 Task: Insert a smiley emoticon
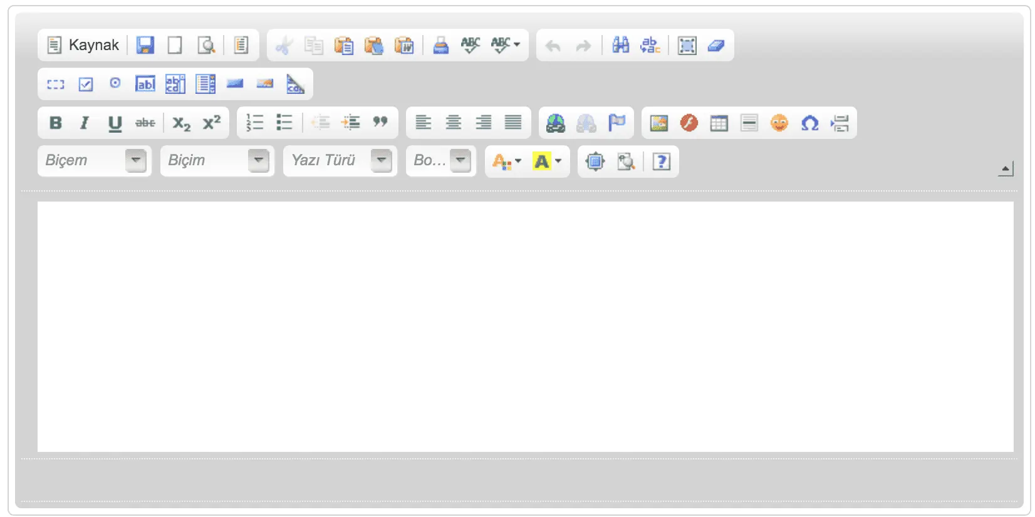point(779,123)
